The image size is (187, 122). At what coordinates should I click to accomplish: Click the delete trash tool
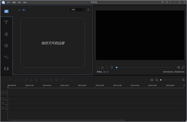pyautogui.click(x=36, y=80)
